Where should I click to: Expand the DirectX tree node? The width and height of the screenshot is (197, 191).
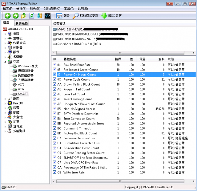5,104
